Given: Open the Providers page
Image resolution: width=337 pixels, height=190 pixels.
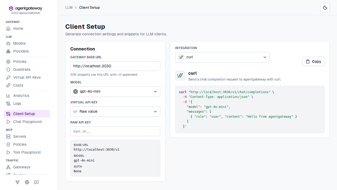Looking at the screenshot, I should pyautogui.click(x=27, y=51).
